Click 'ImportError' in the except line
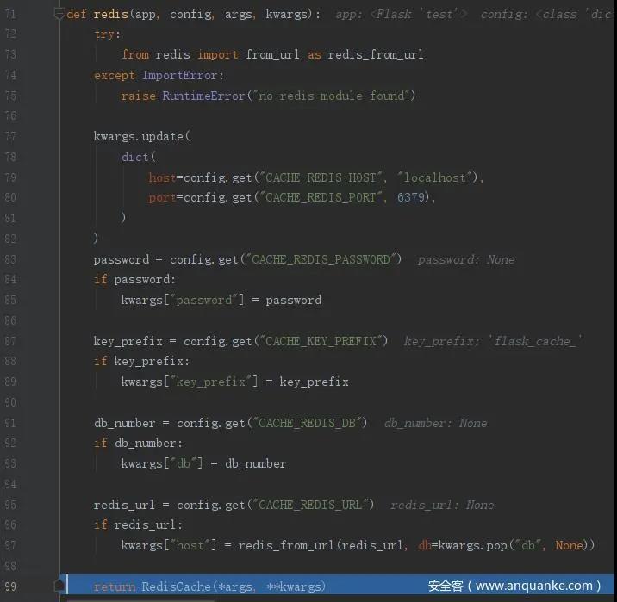 pos(180,75)
